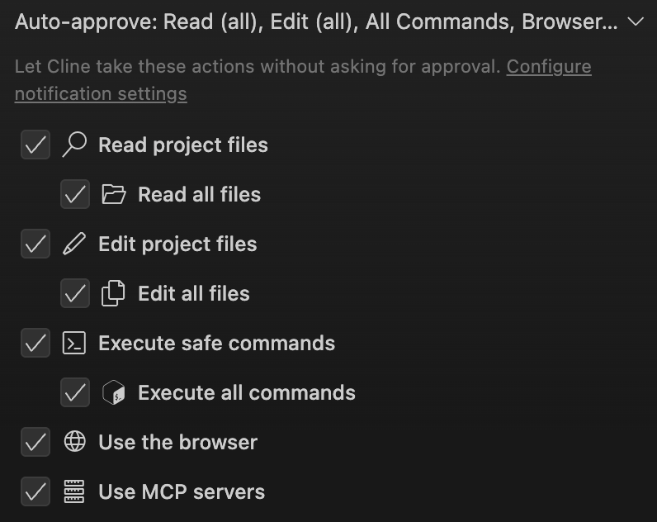Disable the Read all files checkbox
Screen dimensions: 657x522
pyautogui.click(x=75, y=195)
